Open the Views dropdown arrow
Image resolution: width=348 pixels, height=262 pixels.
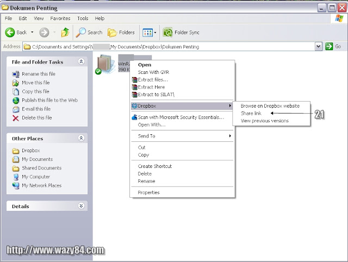(155, 33)
